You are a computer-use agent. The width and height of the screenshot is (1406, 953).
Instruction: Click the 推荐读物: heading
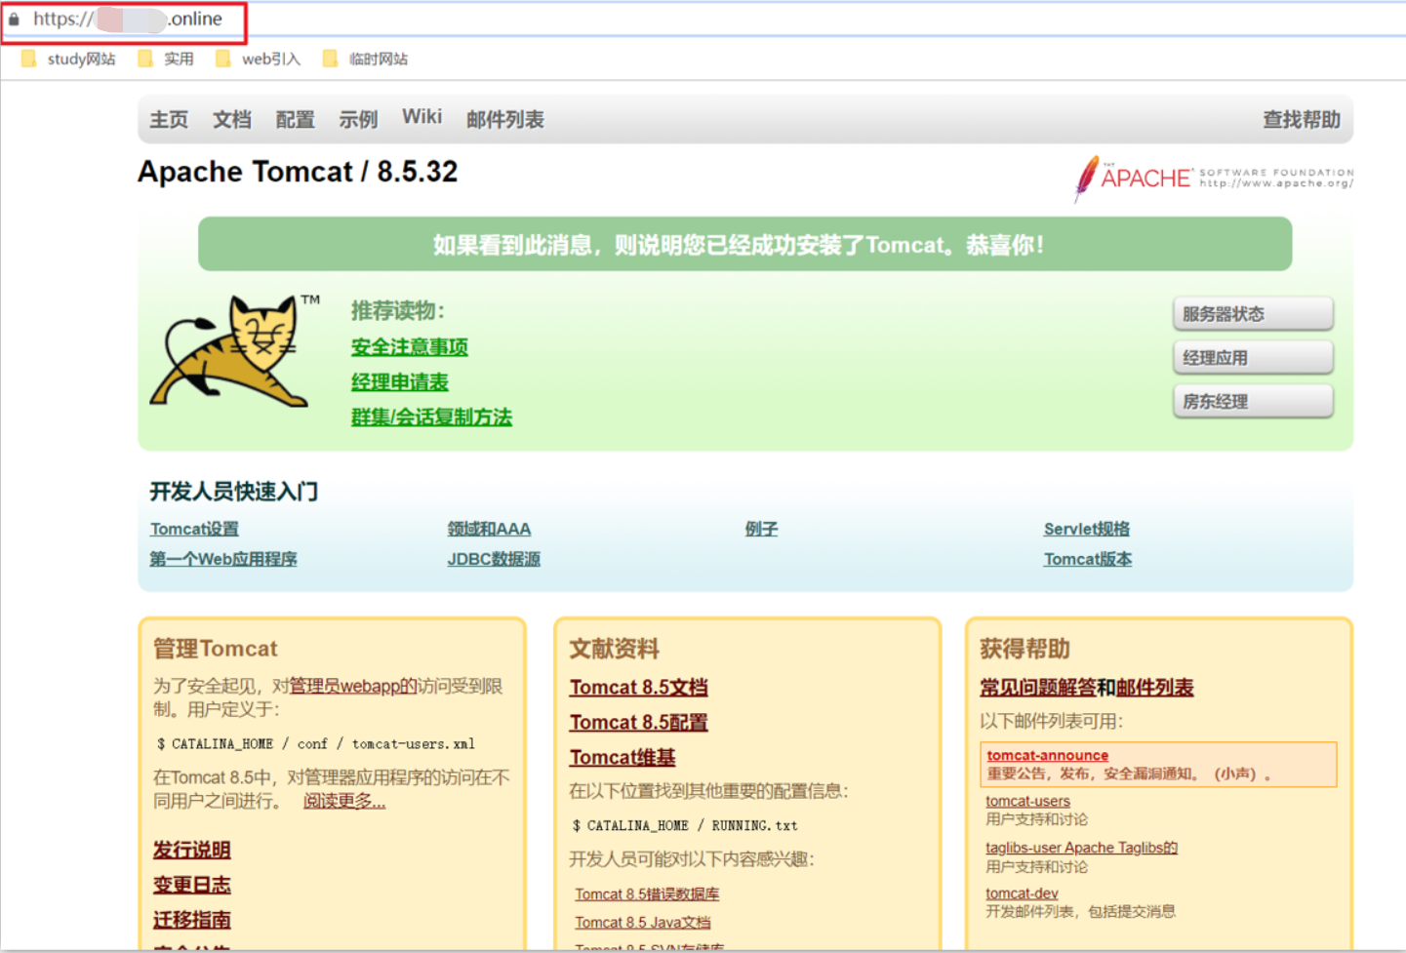398,311
